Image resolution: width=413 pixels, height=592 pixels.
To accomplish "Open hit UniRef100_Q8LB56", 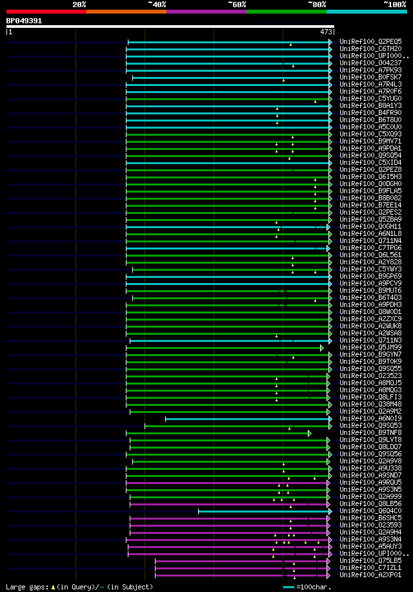I will 370,503.
